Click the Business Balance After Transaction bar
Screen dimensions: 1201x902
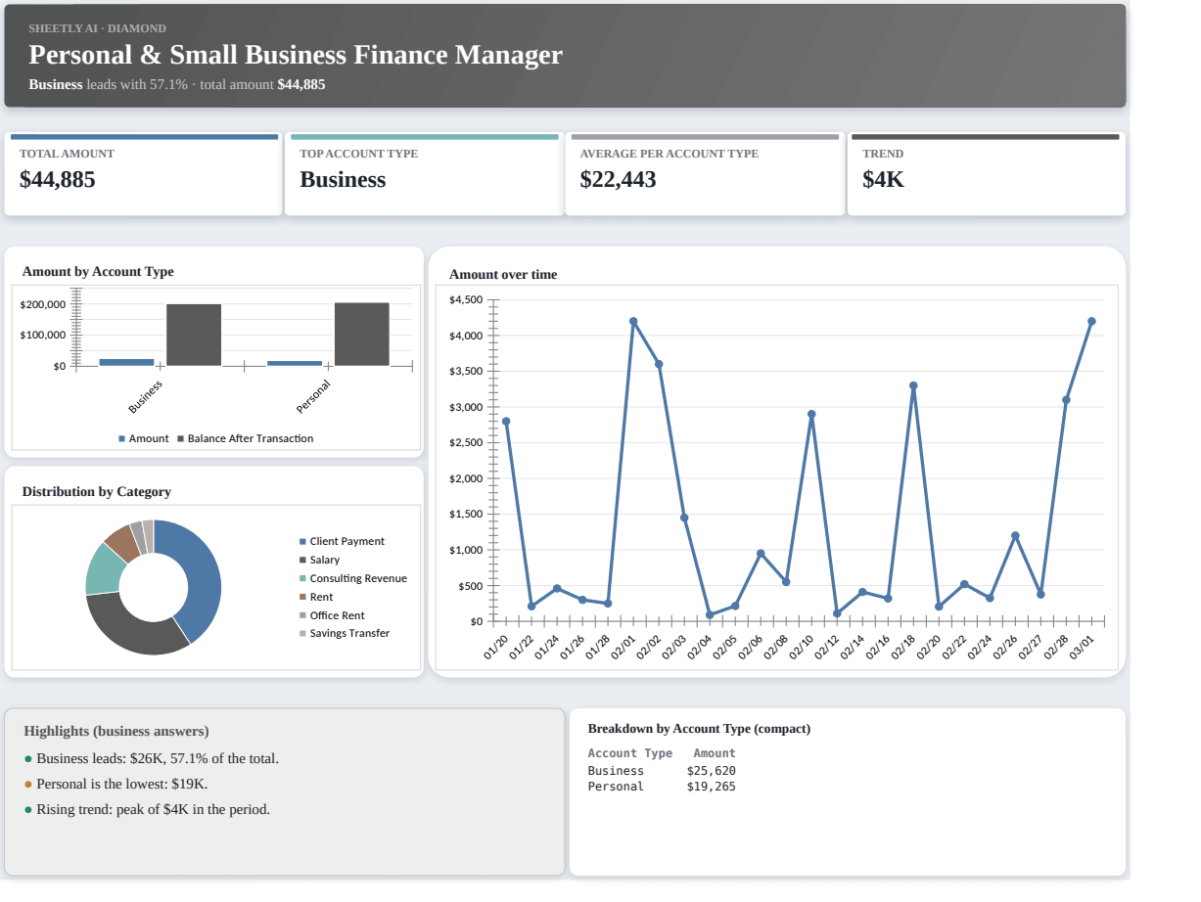(x=194, y=335)
